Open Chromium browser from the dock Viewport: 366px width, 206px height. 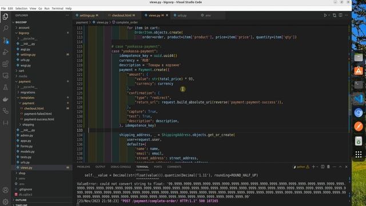pyautogui.click(x=359, y=113)
